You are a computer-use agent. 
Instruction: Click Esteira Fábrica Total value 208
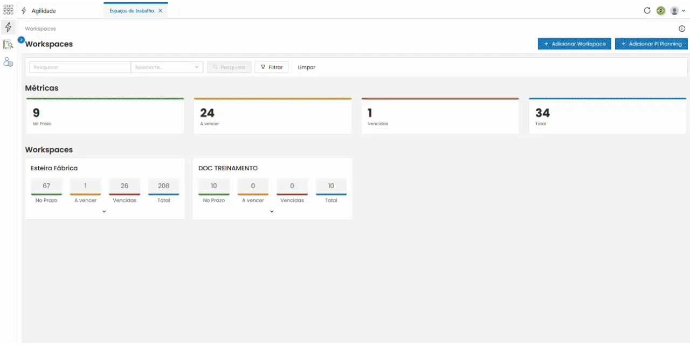point(164,186)
